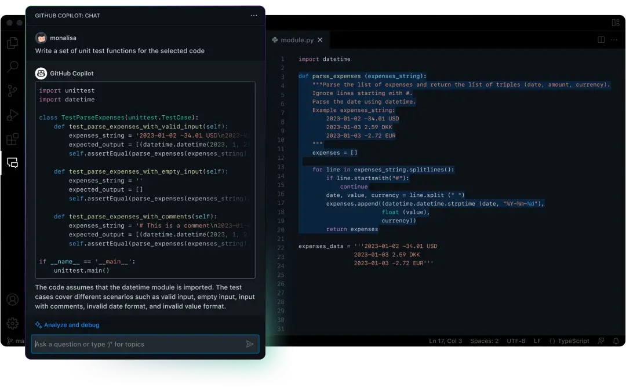Click the GITHUB COPILOT: CHAT panel title
The width and height of the screenshot is (626, 388).
click(x=67, y=16)
